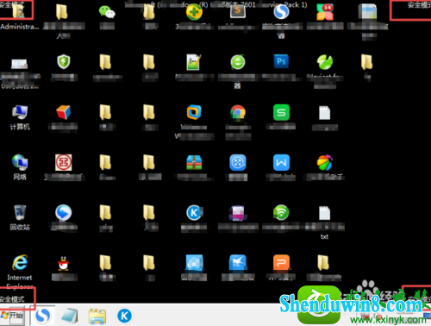Open the 计算机 Computer icon

[x=20, y=112]
